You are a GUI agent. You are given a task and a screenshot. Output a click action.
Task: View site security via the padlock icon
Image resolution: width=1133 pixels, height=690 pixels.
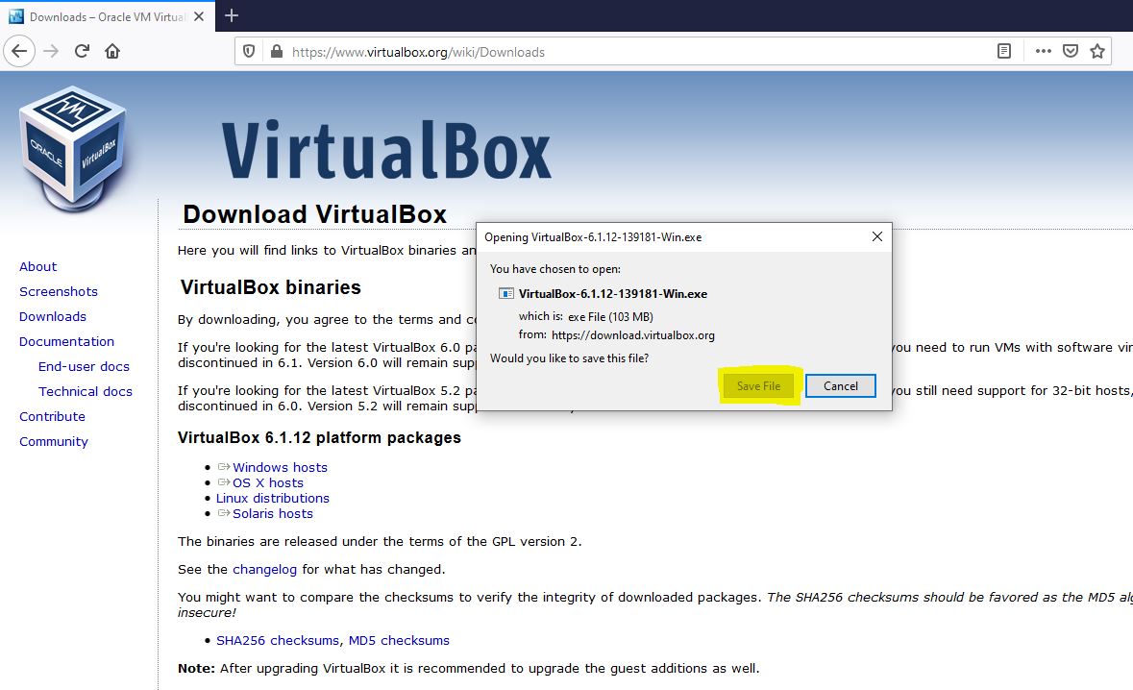coord(274,50)
